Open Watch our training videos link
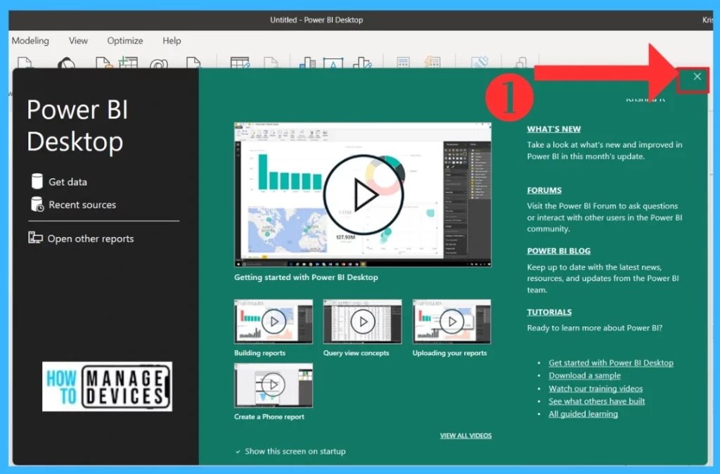The height and width of the screenshot is (474, 720). (x=596, y=388)
